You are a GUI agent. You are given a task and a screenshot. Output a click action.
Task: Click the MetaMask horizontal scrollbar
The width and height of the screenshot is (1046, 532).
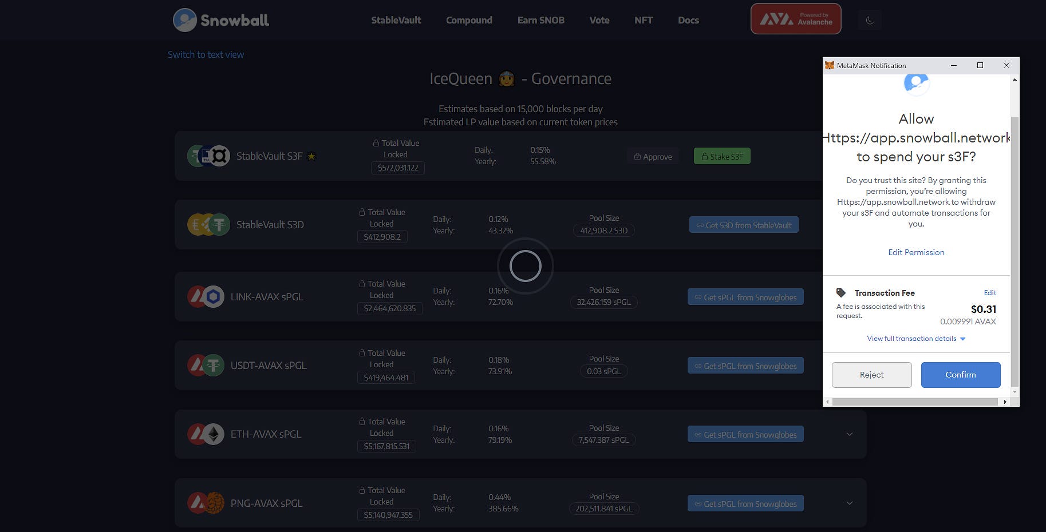coord(915,402)
